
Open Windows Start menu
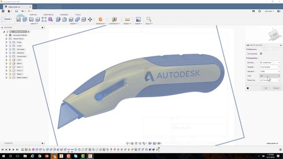click(4, 156)
